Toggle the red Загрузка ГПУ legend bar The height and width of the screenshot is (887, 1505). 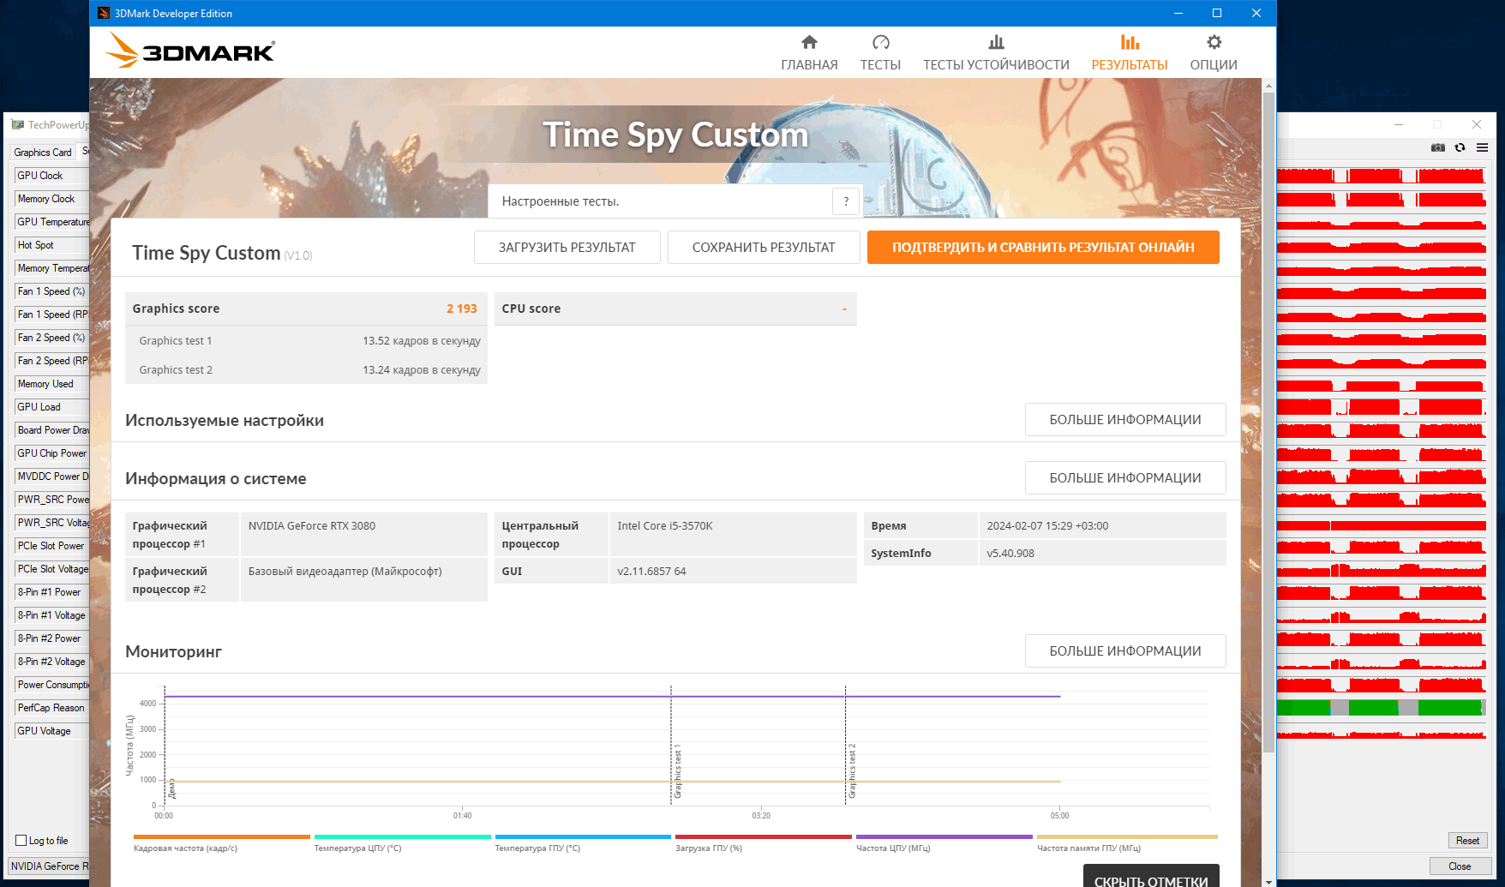pos(764,837)
